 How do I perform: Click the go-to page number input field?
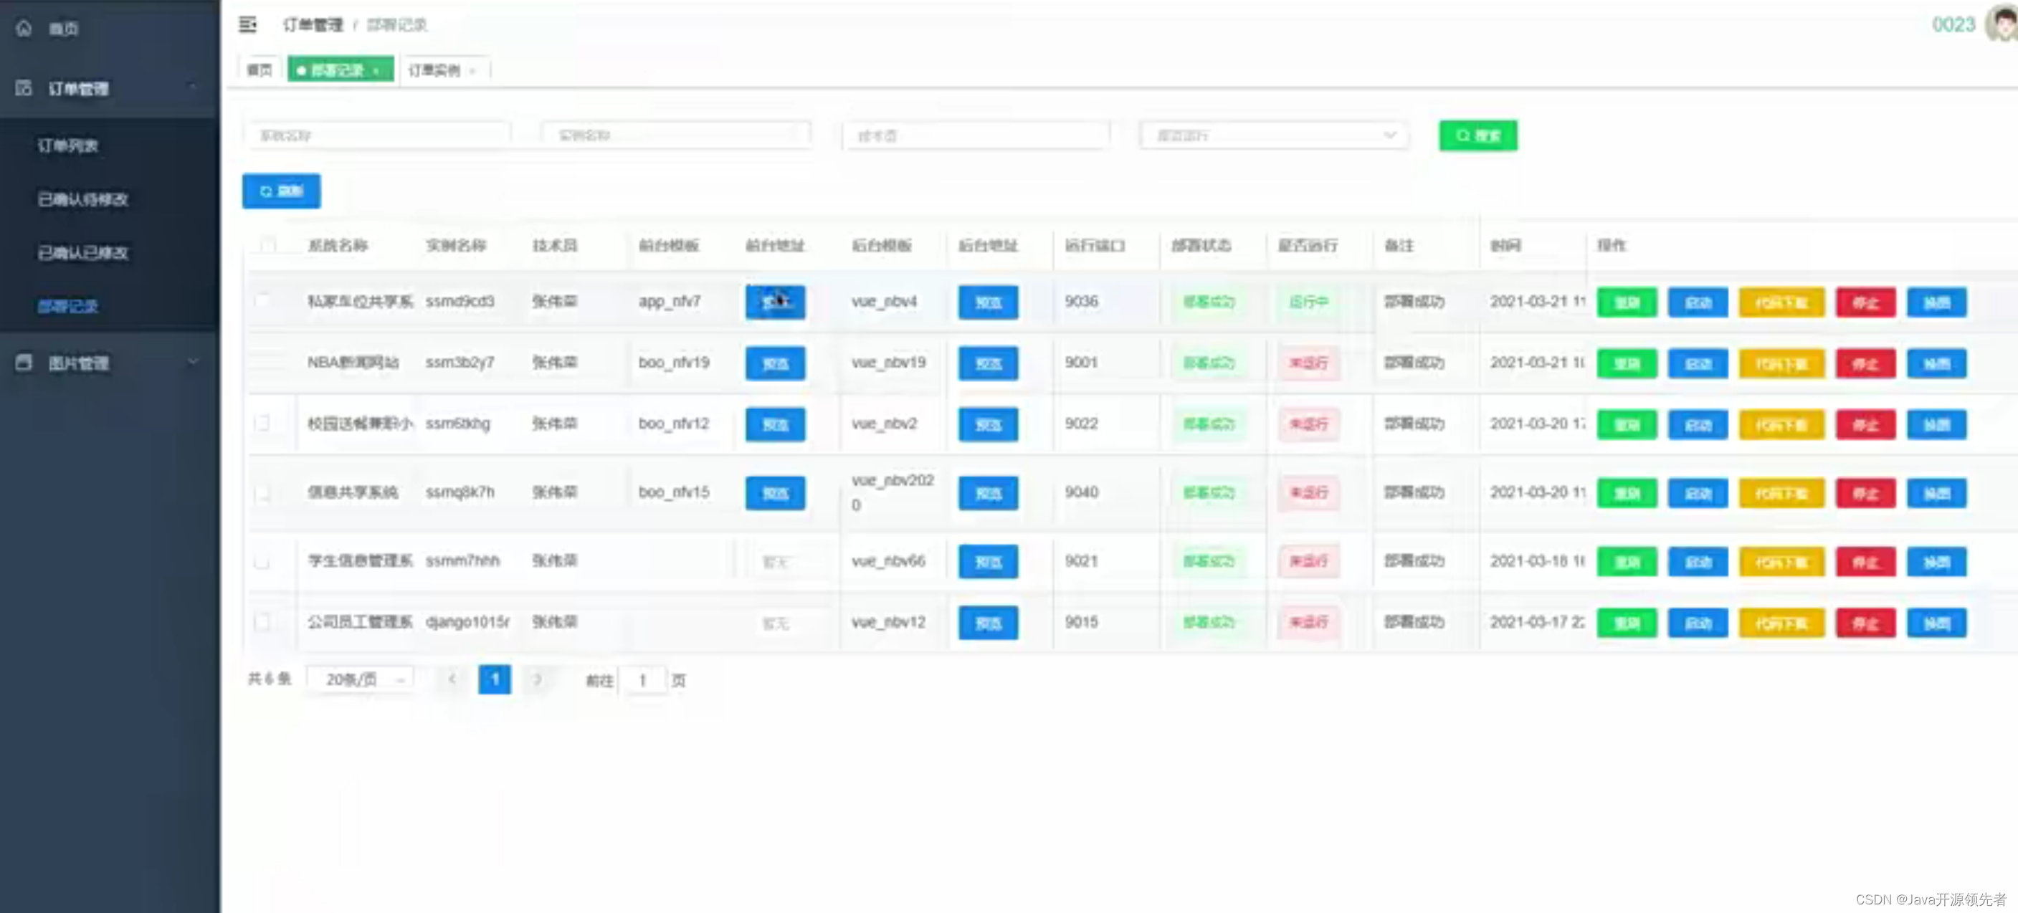click(x=642, y=679)
